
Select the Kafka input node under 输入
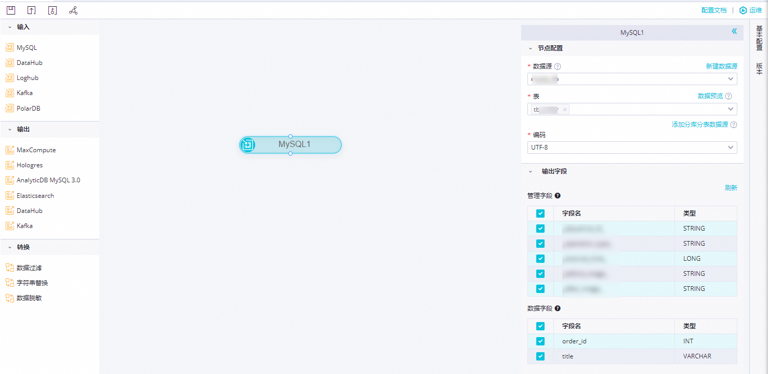click(x=19, y=92)
